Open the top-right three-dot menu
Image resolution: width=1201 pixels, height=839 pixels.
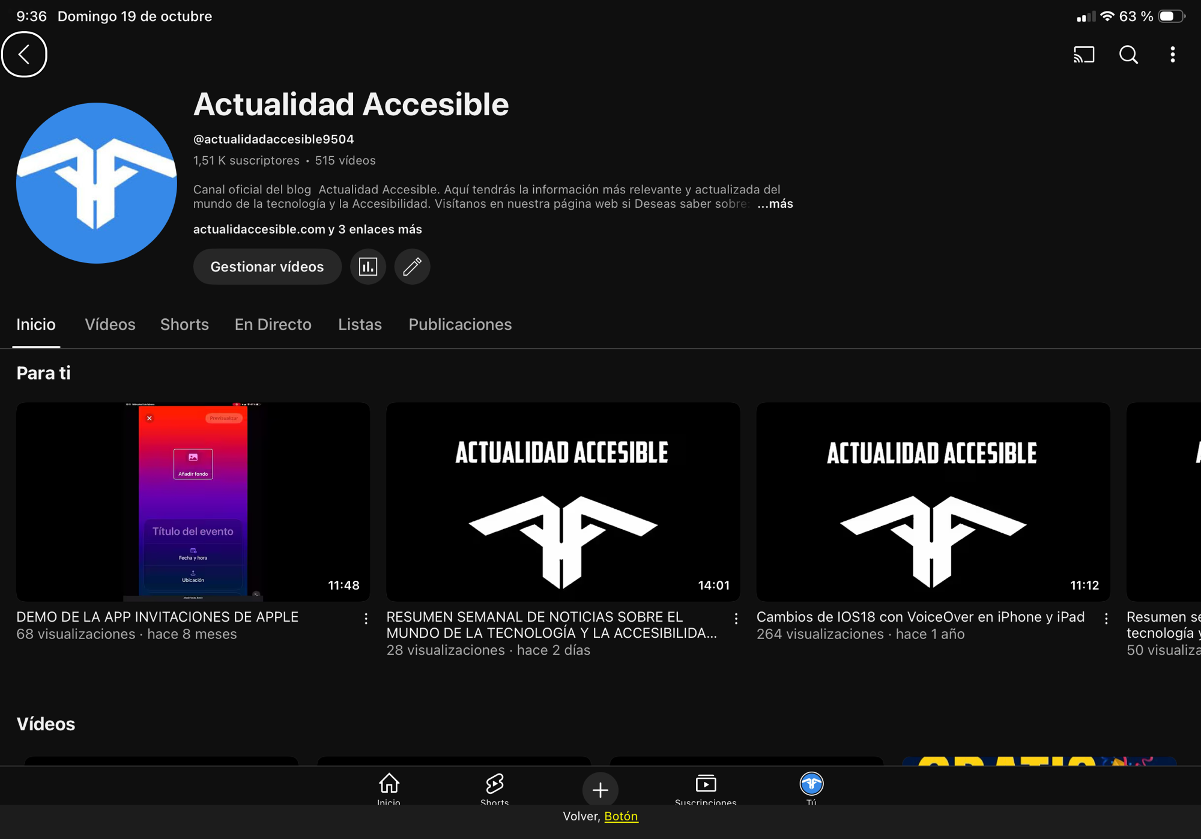1172,55
